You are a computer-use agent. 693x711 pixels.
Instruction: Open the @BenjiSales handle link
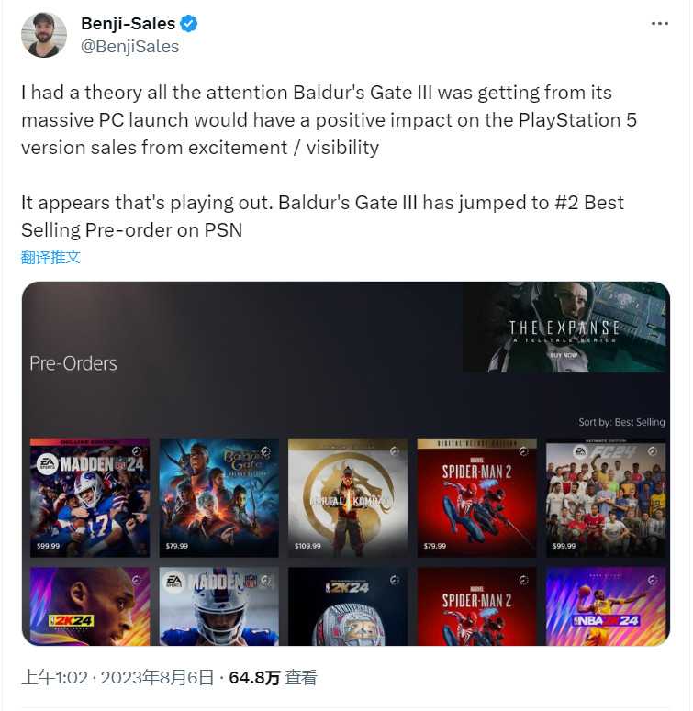point(129,47)
